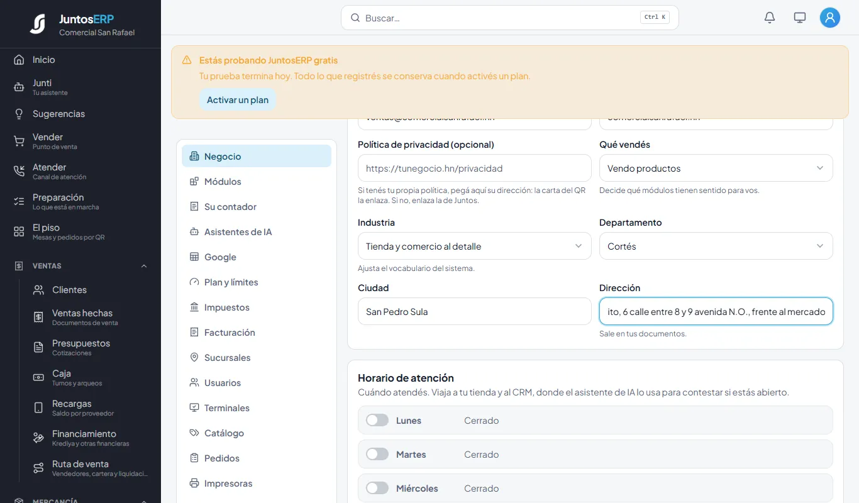Click the Junti assistant robot icon
Screen dimensions: 859x503
click(x=19, y=87)
